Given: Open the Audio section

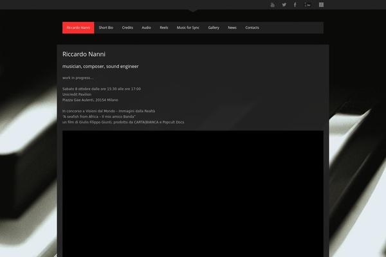Looking at the screenshot, I should (146, 28).
